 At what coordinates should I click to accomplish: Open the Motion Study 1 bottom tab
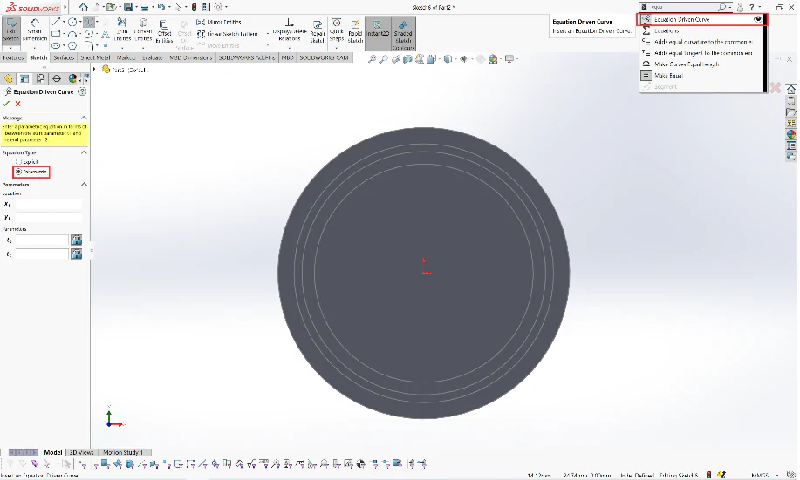pyautogui.click(x=123, y=452)
